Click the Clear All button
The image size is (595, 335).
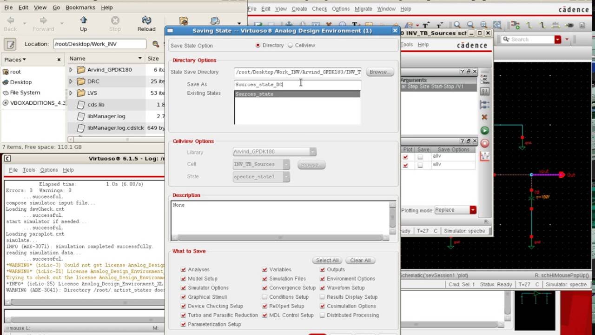[360, 261]
